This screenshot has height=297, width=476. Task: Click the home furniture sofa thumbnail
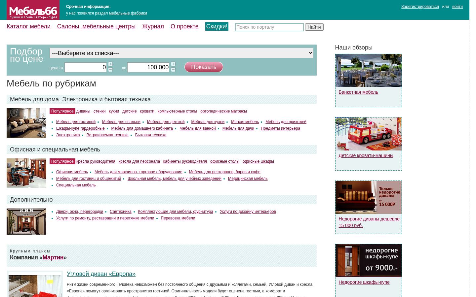(26, 123)
